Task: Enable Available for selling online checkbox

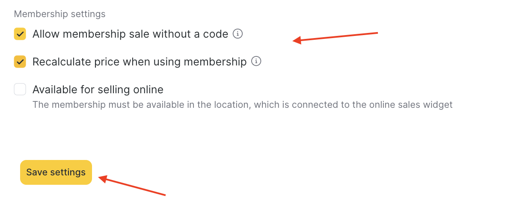Action: tap(20, 89)
